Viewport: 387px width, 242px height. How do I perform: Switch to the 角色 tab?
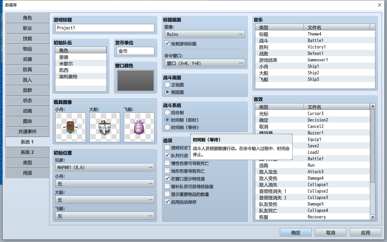[x=28, y=18]
